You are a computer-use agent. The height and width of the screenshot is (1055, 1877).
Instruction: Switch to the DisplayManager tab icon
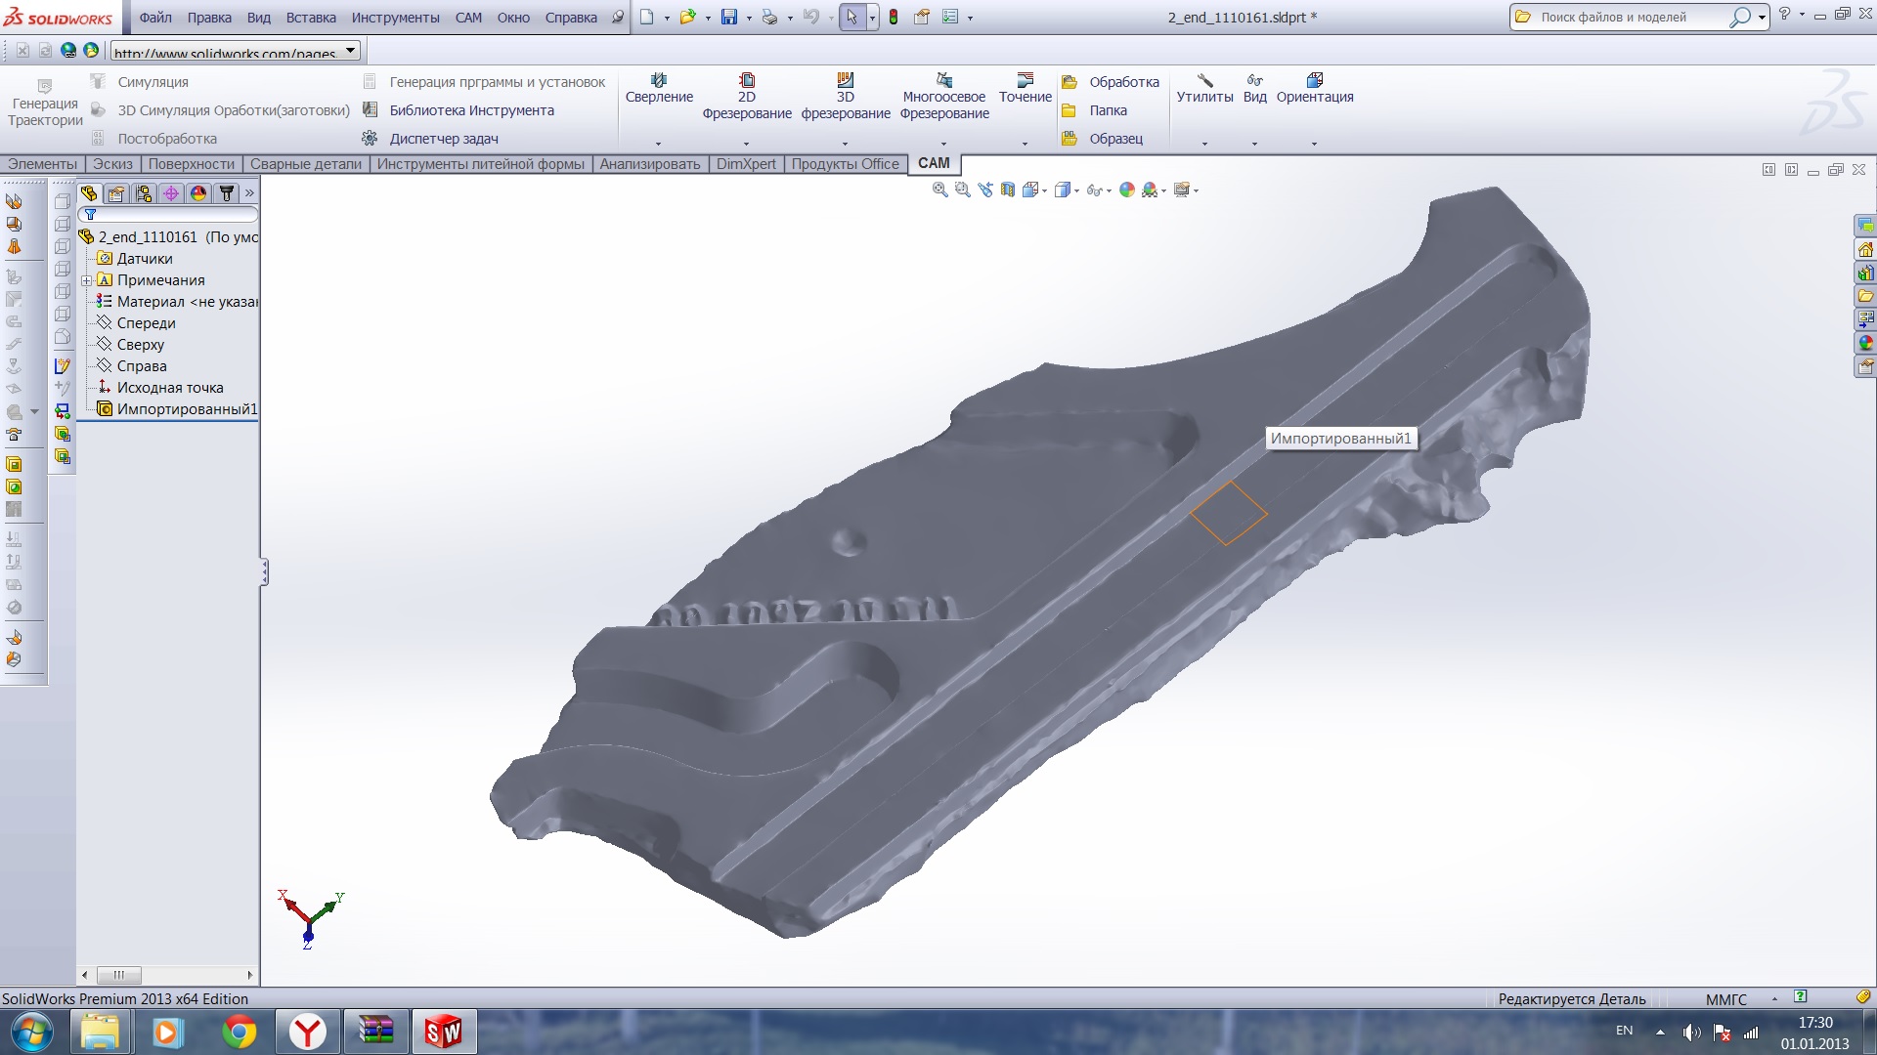[x=198, y=193]
